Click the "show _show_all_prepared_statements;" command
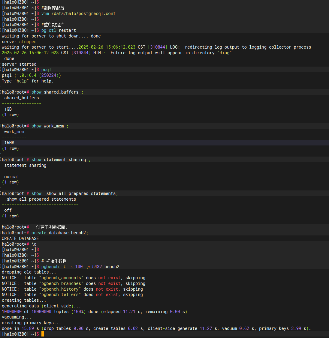 (x=75, y=193)
